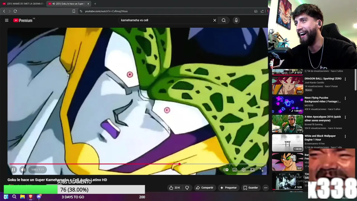Viewport: 357px width, 201px height.
Task: Open White and Black Wallpaper Engine thumbnail
Action: click(287, 143)
